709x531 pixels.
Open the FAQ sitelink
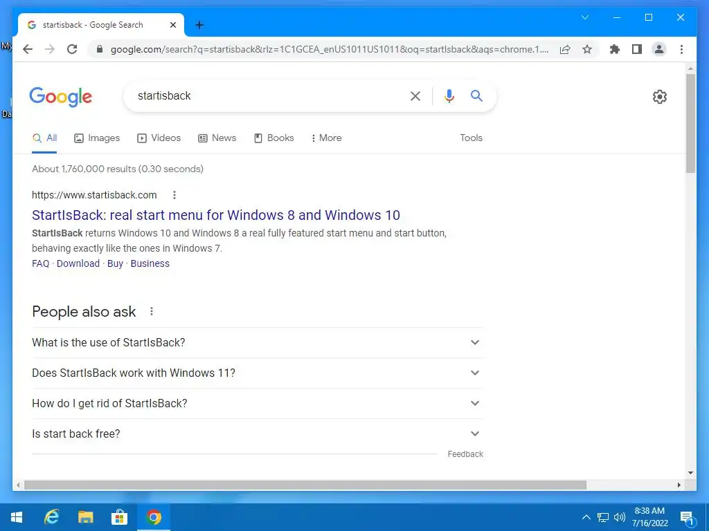[x=40, y=263]
